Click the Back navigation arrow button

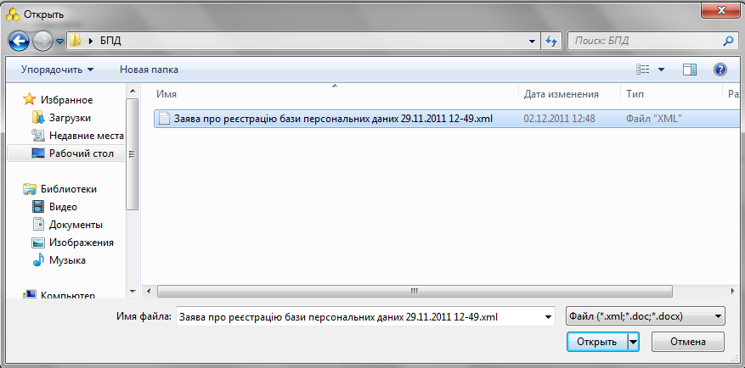(x=19, y=40)
